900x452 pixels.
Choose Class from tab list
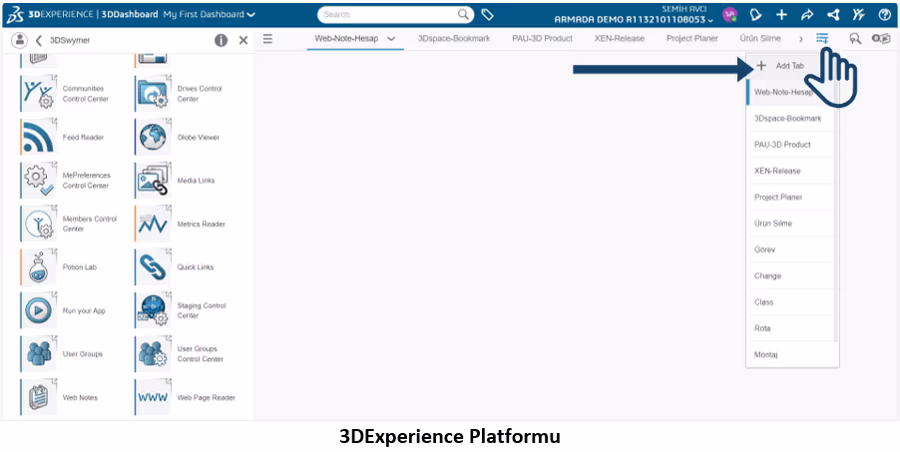coord(790,302)
